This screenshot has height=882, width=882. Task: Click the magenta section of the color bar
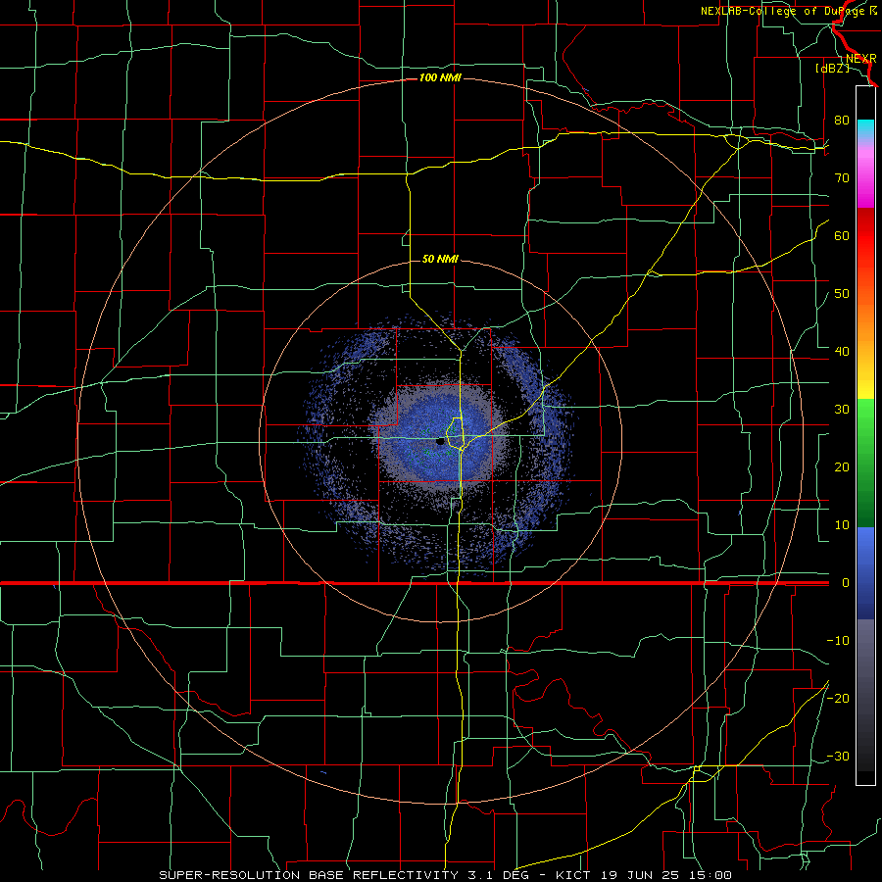[865, 180]
